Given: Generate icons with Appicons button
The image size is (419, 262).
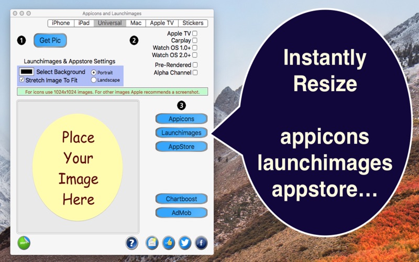Looking at the screenshot, I should (x=181, y=119).
